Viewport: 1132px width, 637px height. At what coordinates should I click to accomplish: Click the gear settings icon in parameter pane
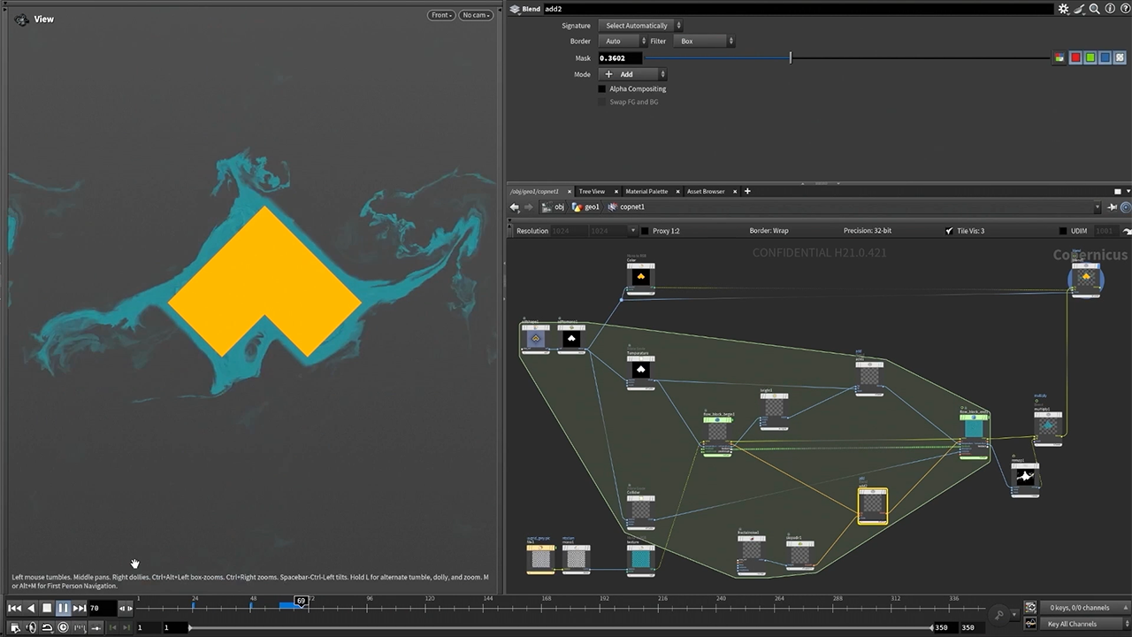click(1063, 9)
